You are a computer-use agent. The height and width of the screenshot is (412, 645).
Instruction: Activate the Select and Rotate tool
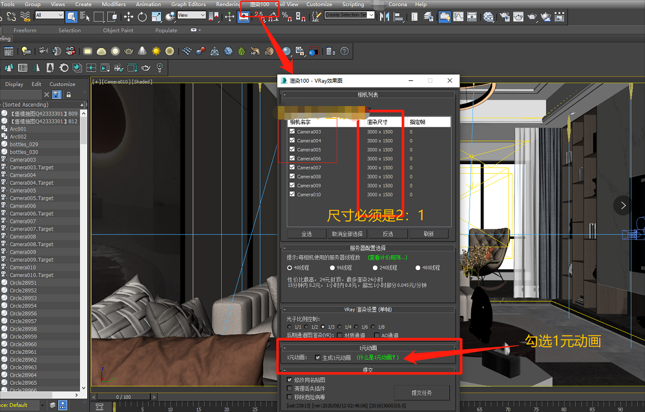click(x=143, y=17)
